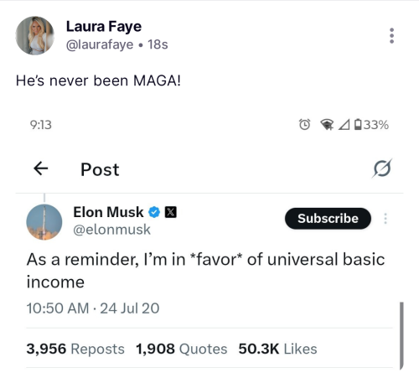
Task: View the 50.3K Likes list
Action: coord(277,349)
